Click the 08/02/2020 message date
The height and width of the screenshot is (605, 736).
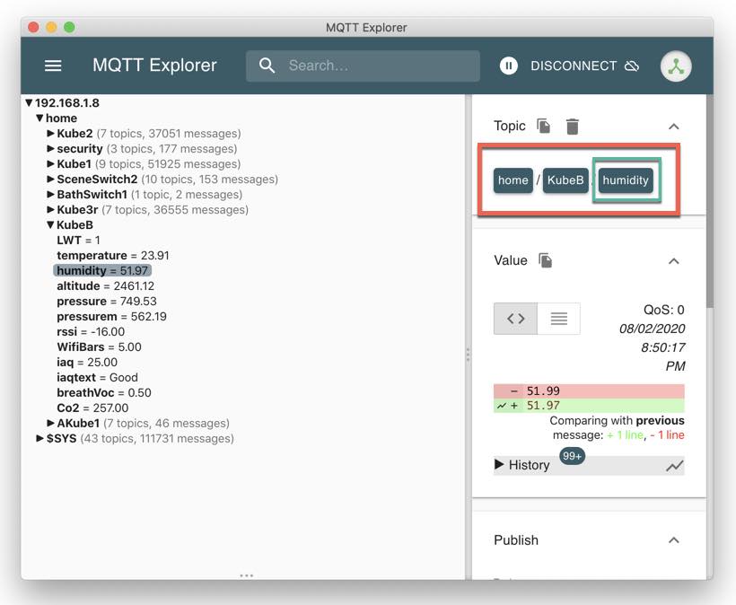[652, 329]
